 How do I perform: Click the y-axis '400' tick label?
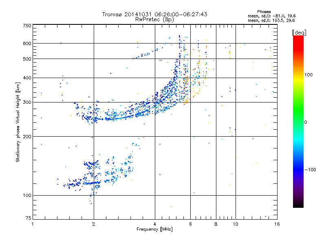pos(27,78)
